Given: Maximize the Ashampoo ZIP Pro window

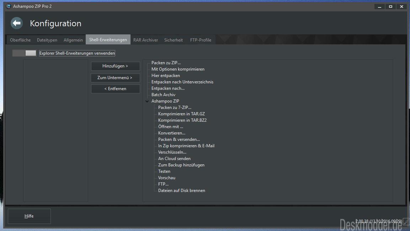Looking at the screenshot, I should [390, 6].
